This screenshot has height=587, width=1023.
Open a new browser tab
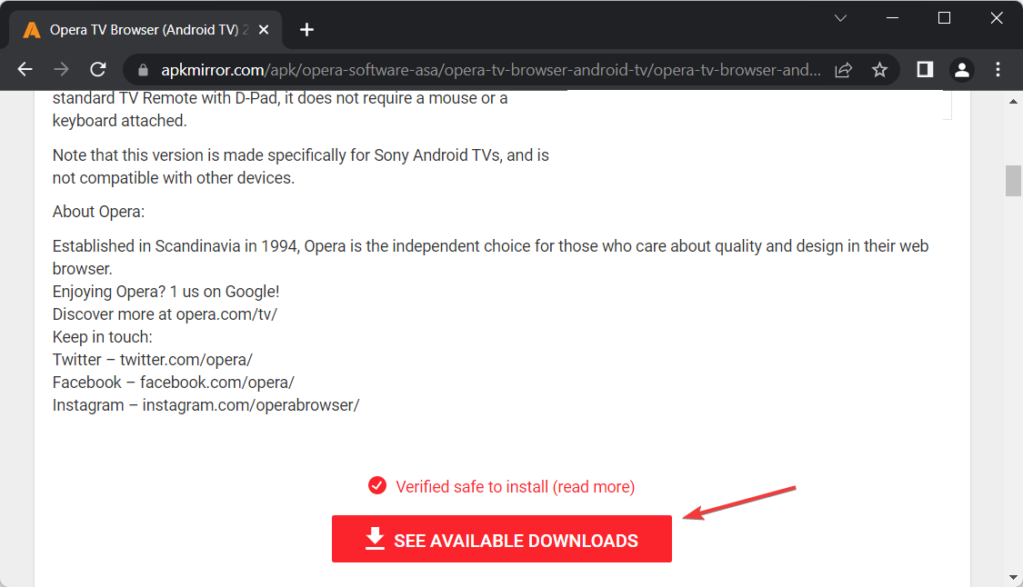[306, 30]
